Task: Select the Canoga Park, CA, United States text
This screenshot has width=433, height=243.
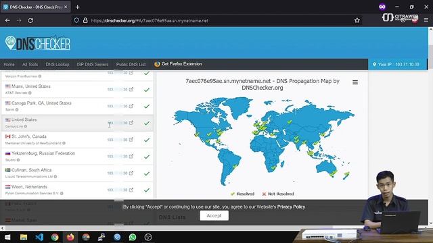Action: tap(41, 103)
